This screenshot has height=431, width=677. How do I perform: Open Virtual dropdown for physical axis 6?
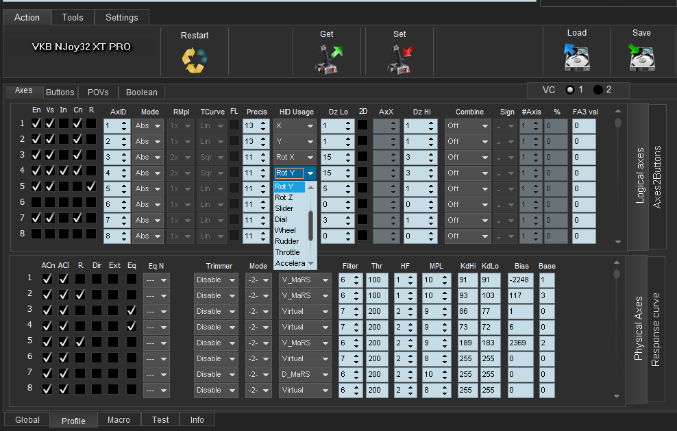(x=305, y=359)
